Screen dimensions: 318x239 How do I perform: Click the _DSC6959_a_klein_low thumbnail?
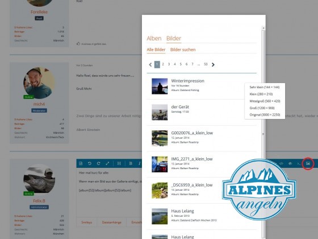tap(160, 190)
